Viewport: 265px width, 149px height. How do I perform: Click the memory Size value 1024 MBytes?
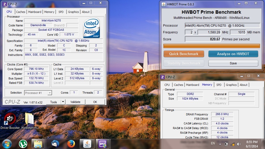coord(190,99)
